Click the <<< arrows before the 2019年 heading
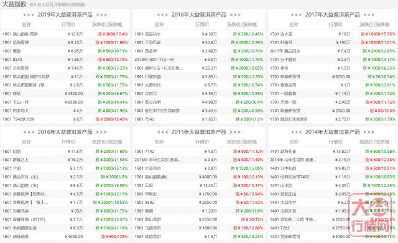The width and height of the screenshot is (398, 243). pos(29,15)
